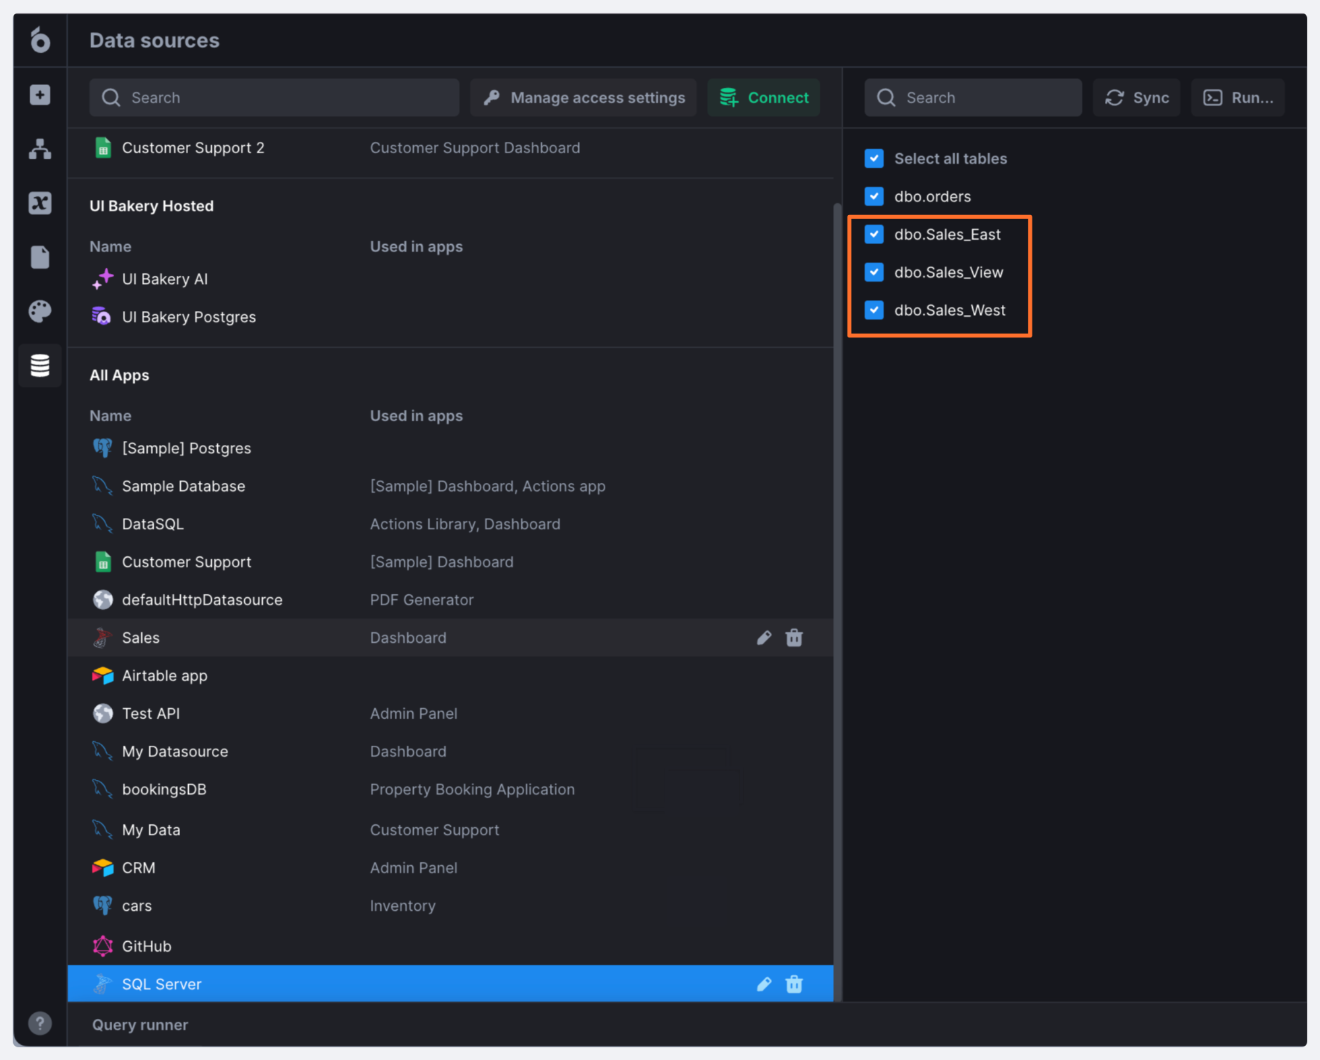Uncheck the dbo.Sales_View table checkbox

coord(874,272)
